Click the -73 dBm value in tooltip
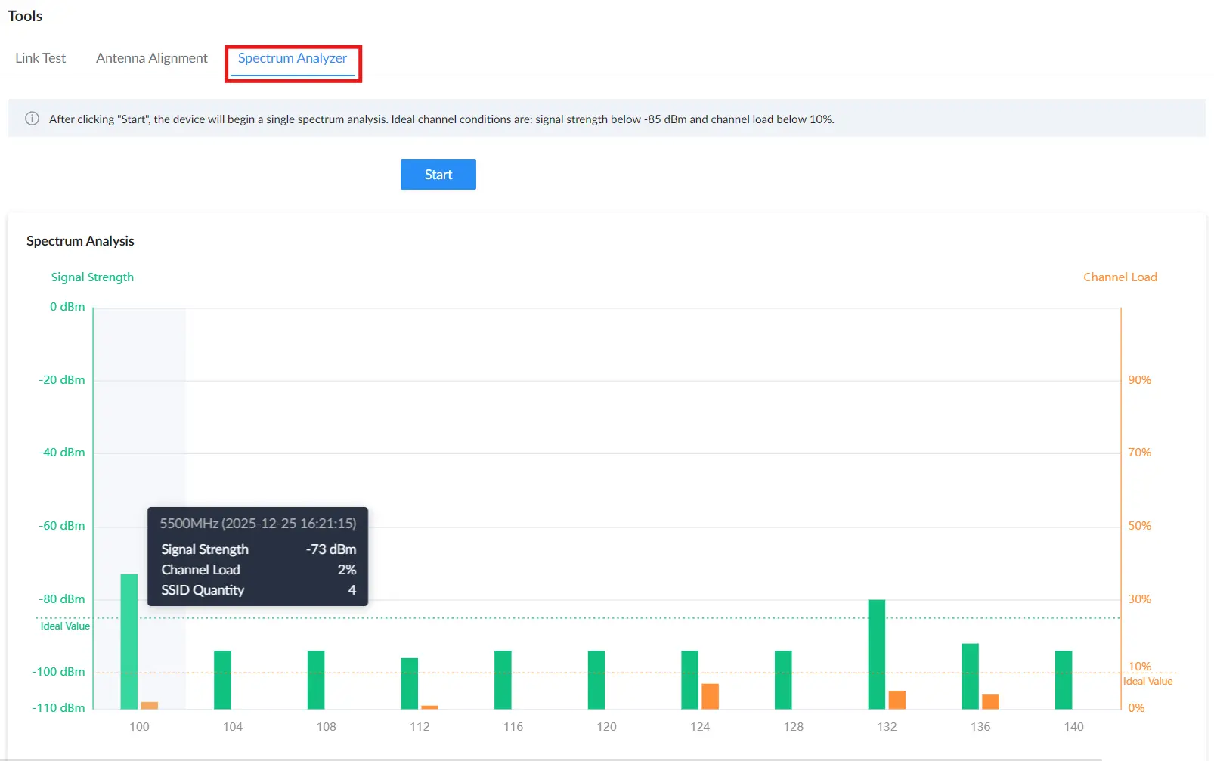This screenshot has width=1214, height=761. [331, 549]
